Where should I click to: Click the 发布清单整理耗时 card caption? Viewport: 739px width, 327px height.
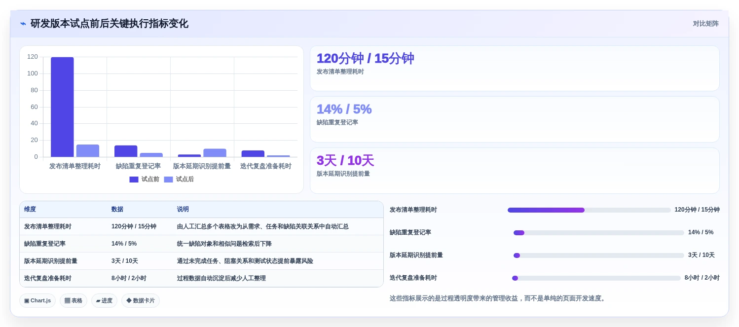pos(340,72)
